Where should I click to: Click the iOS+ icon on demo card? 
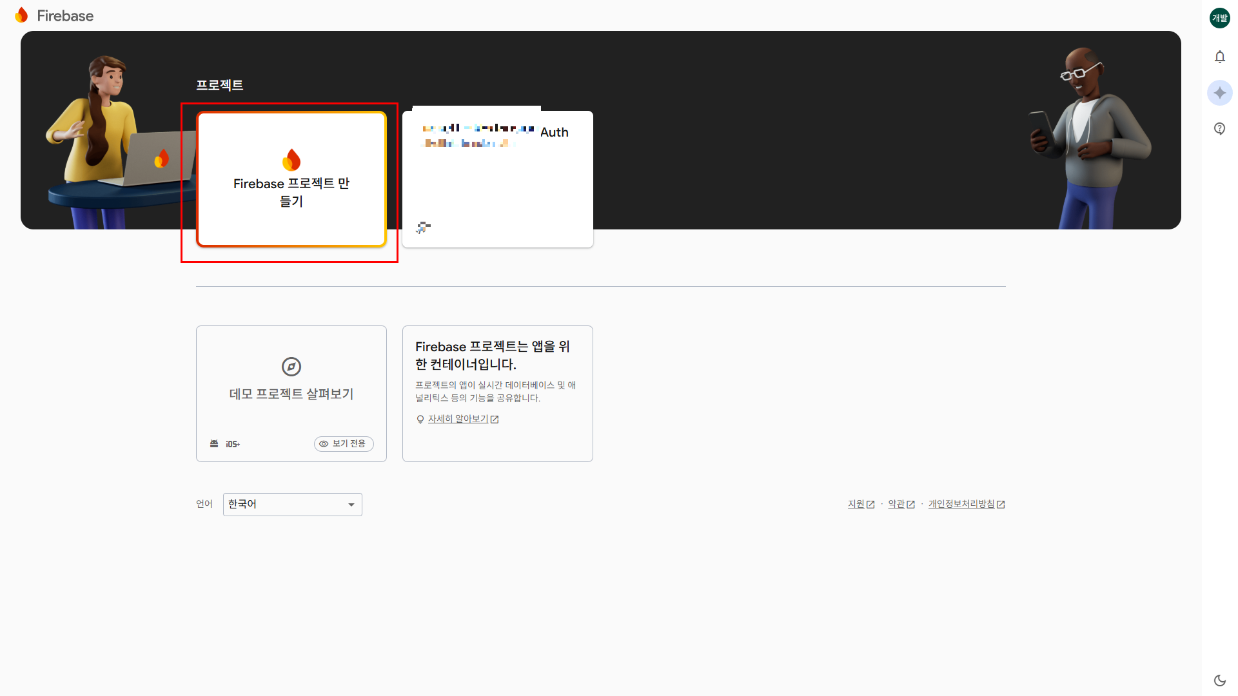coord(233,444)
